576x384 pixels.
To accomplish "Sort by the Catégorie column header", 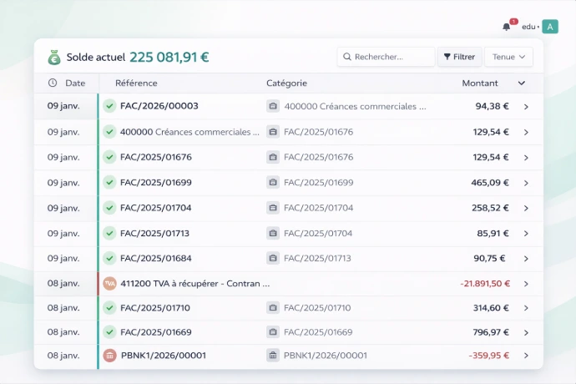I will (286, 83).
